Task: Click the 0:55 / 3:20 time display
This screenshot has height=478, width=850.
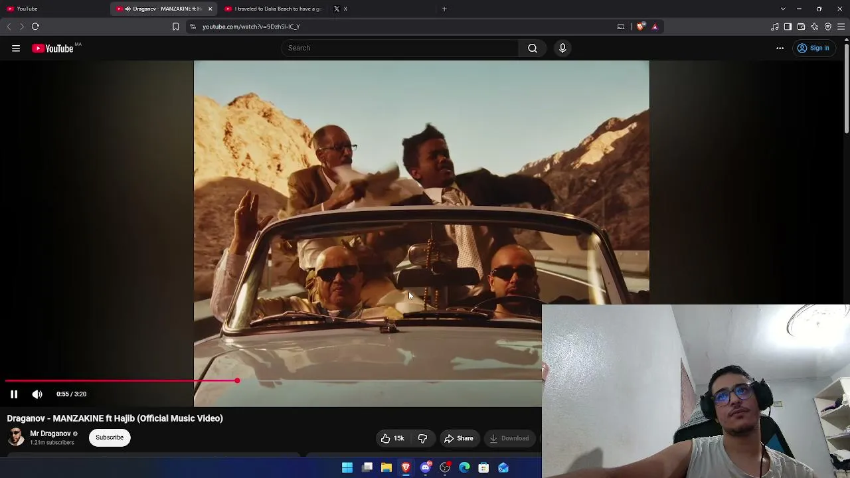Action: pyautogui.click(x=71, y=394)
